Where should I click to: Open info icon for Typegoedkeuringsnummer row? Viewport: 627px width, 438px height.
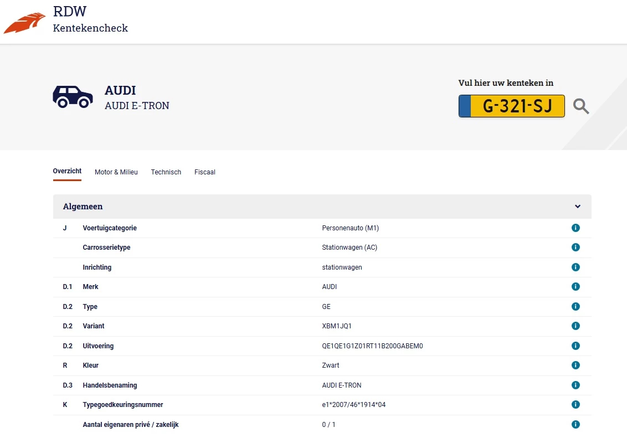[575, 404]
